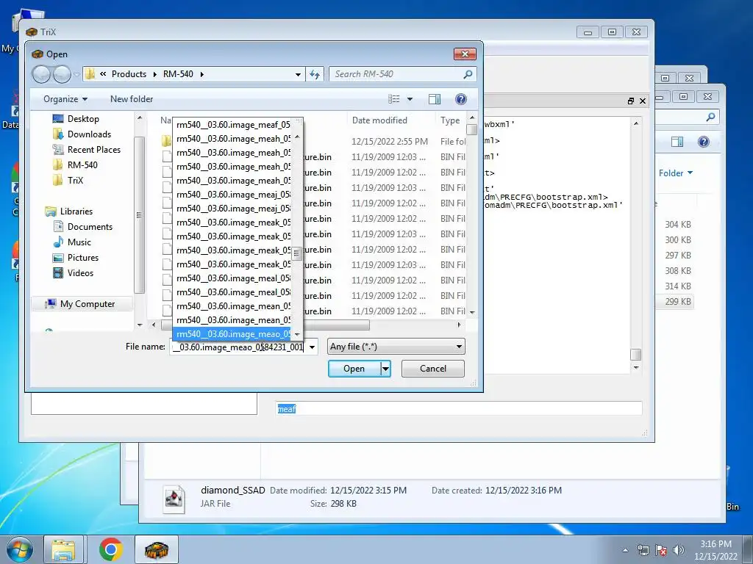The width and height of the screenshot is (753, 564).
Task: Sort by Date modified column header
Action: [x=379, y=120]
